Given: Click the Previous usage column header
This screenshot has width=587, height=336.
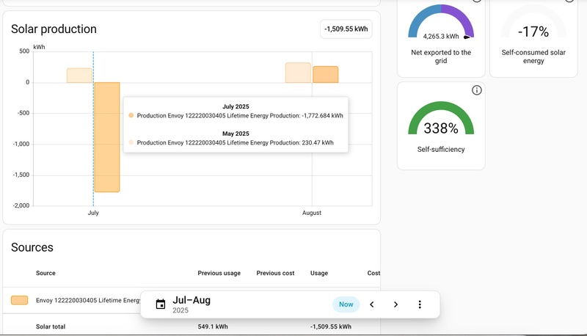Looking at the screenshot, I should coord(219,273).
